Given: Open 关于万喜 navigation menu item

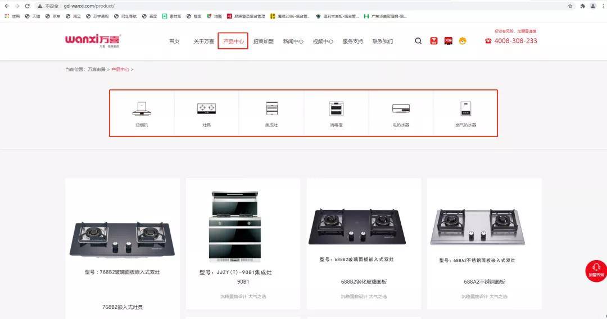Looking at the screenshot, I should point(203,42).
